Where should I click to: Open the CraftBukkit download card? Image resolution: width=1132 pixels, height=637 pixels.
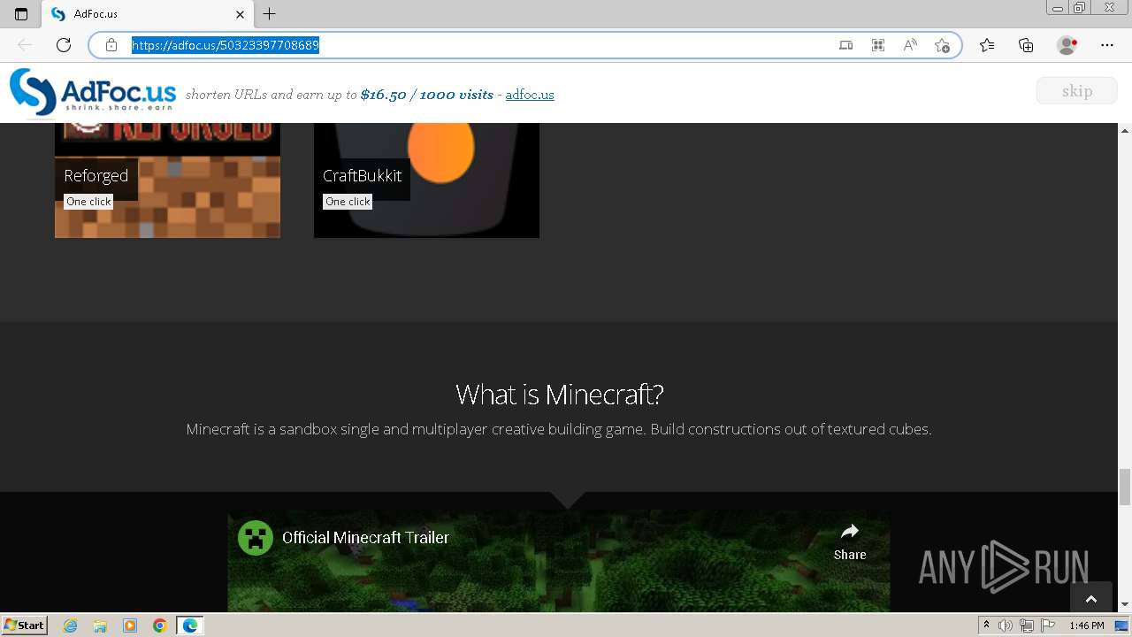point(426,180)
